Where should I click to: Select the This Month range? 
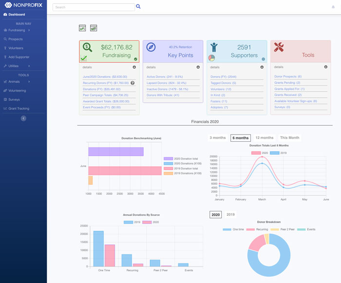(290, 138)
